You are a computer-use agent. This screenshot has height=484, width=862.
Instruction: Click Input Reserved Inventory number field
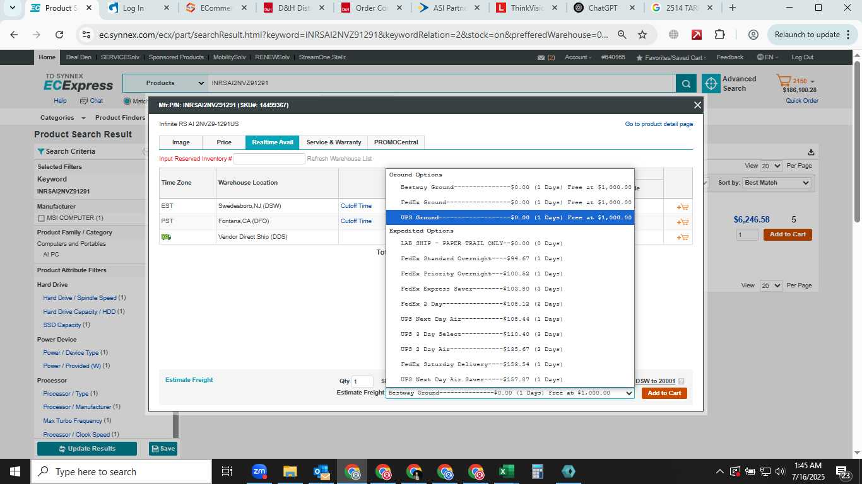coord(269,159)
